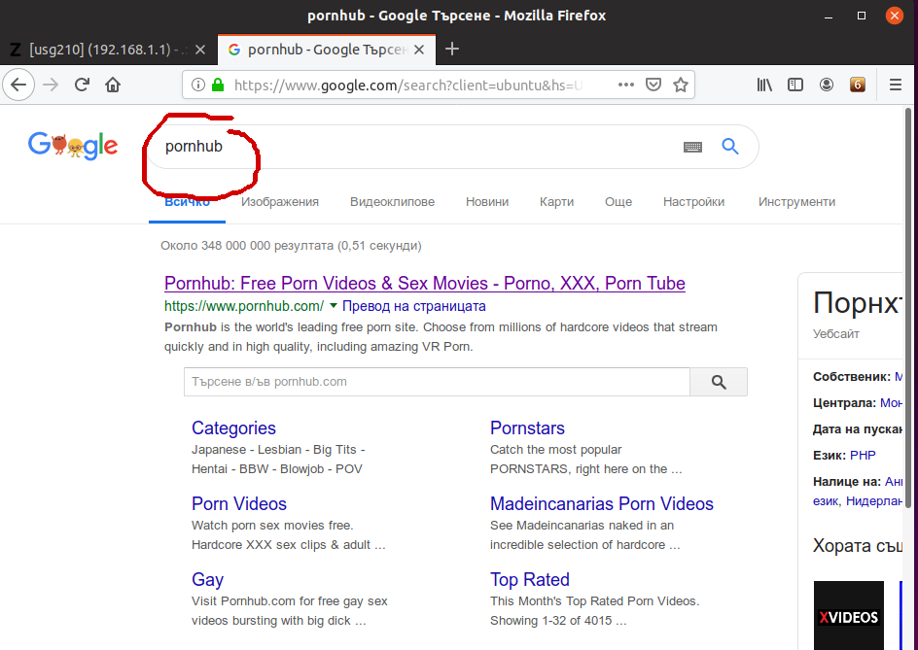The image size is (918, 650).
Task: Open page actions three-dot menu
Action: pyautogui.click(x=626, y=85)
